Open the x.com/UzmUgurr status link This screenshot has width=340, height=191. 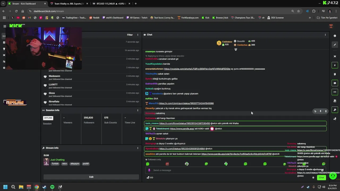186,103
